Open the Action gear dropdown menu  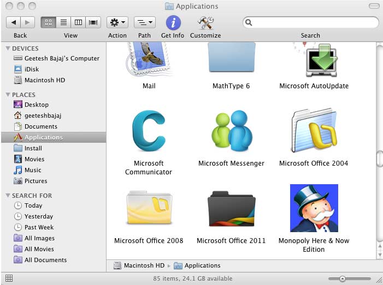point(117,23)
